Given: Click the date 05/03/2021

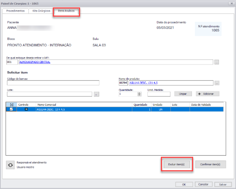Looking at the screenshot, I should tap(165, 28).
